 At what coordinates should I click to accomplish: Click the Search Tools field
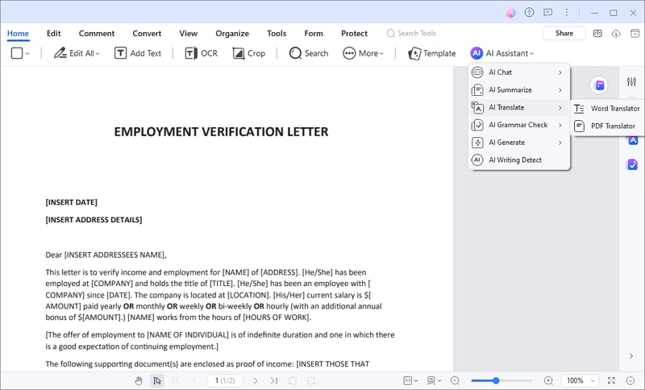click(411, 33)
